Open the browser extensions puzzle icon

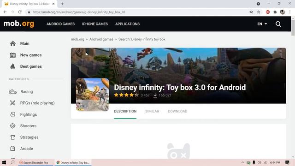[x=275, y=12]
